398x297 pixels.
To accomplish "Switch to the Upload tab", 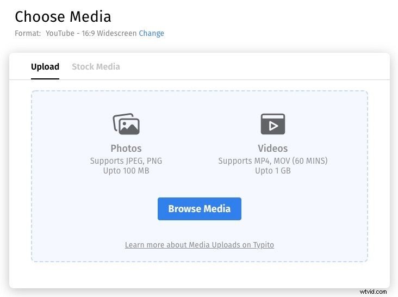I will click(45, 67).
